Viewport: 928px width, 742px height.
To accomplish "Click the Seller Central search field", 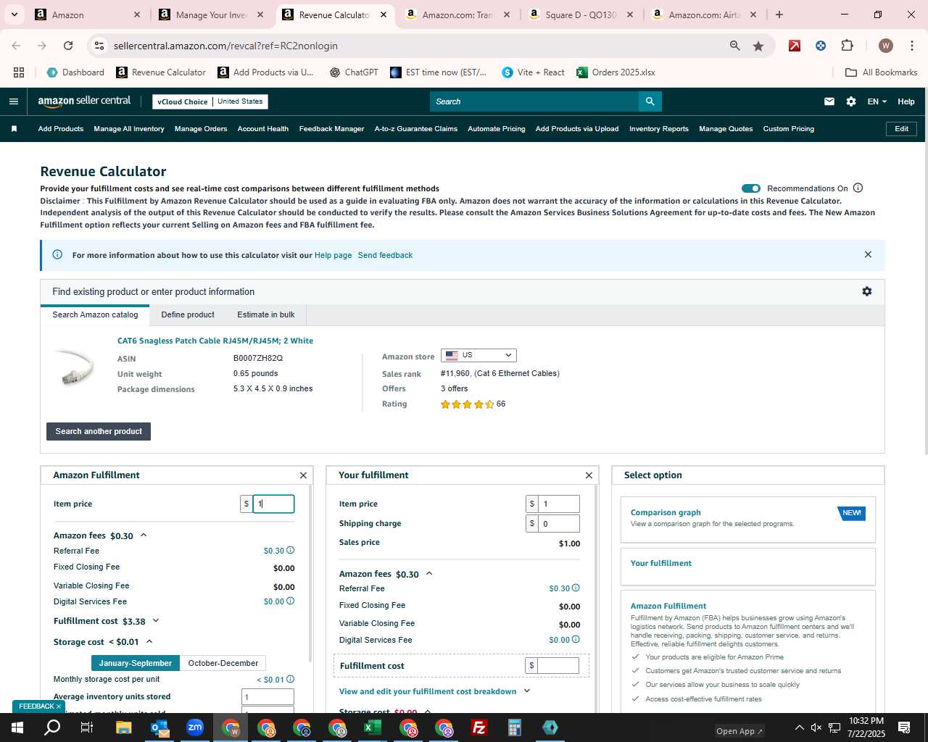I will tap(534, 101).
